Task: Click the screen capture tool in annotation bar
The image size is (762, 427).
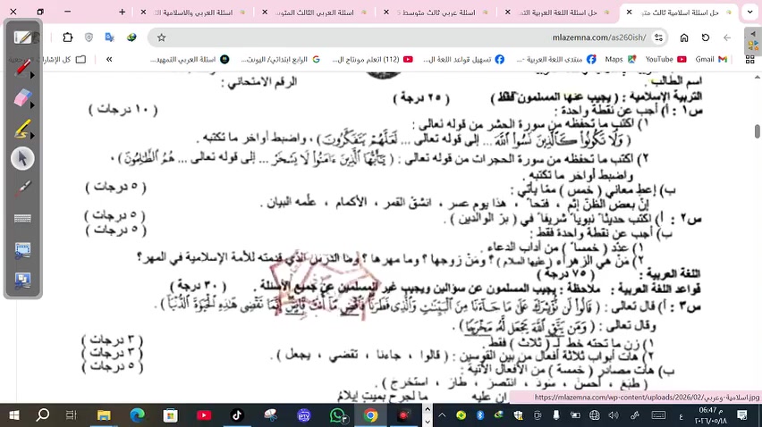Action: tap(22, 250)
